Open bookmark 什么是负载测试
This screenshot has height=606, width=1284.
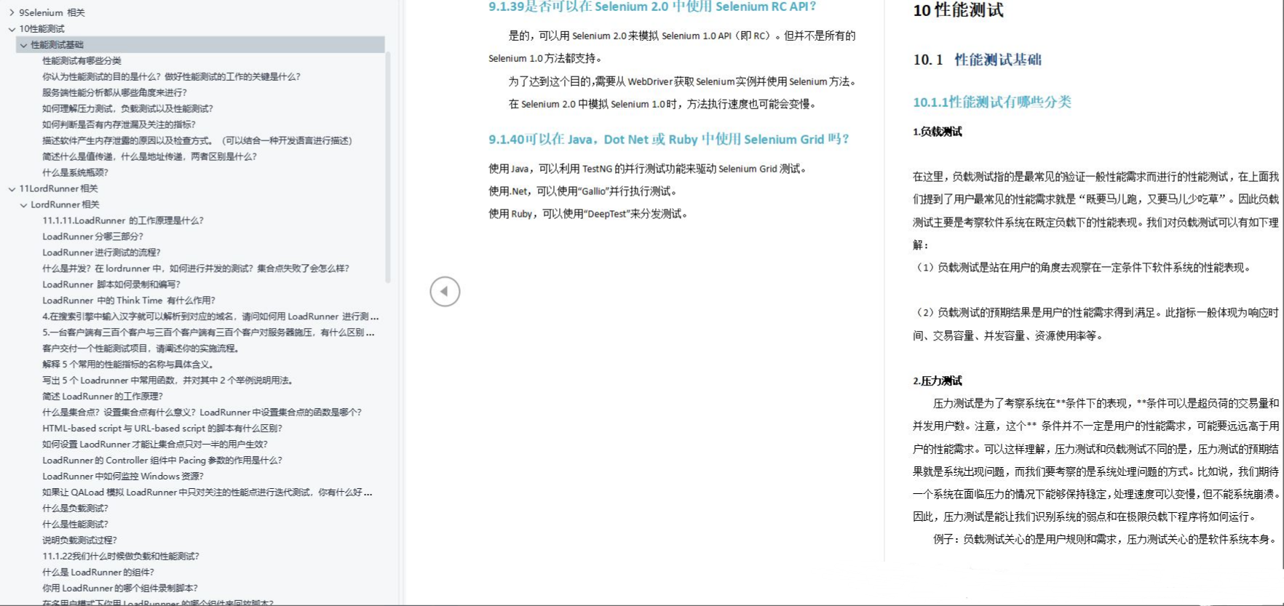click(75, 509)
